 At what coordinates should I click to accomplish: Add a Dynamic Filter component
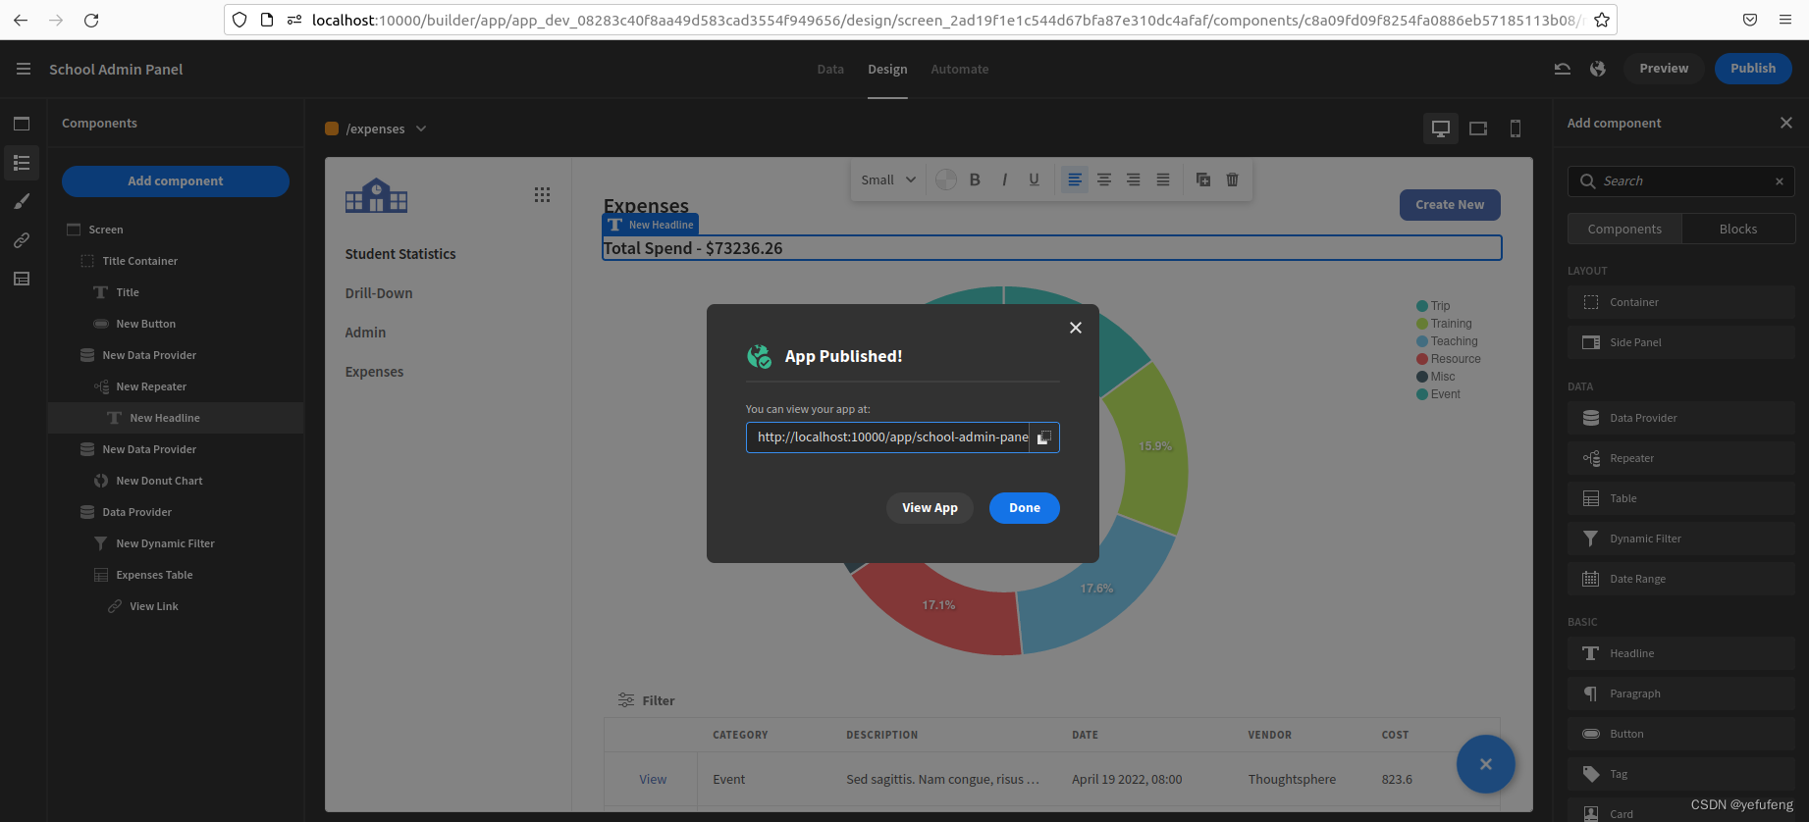tap(1681, 539)
